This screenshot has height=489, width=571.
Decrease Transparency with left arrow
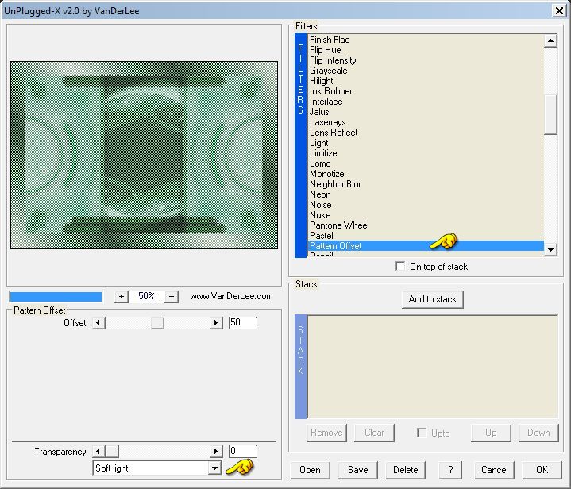pos(98,452)
